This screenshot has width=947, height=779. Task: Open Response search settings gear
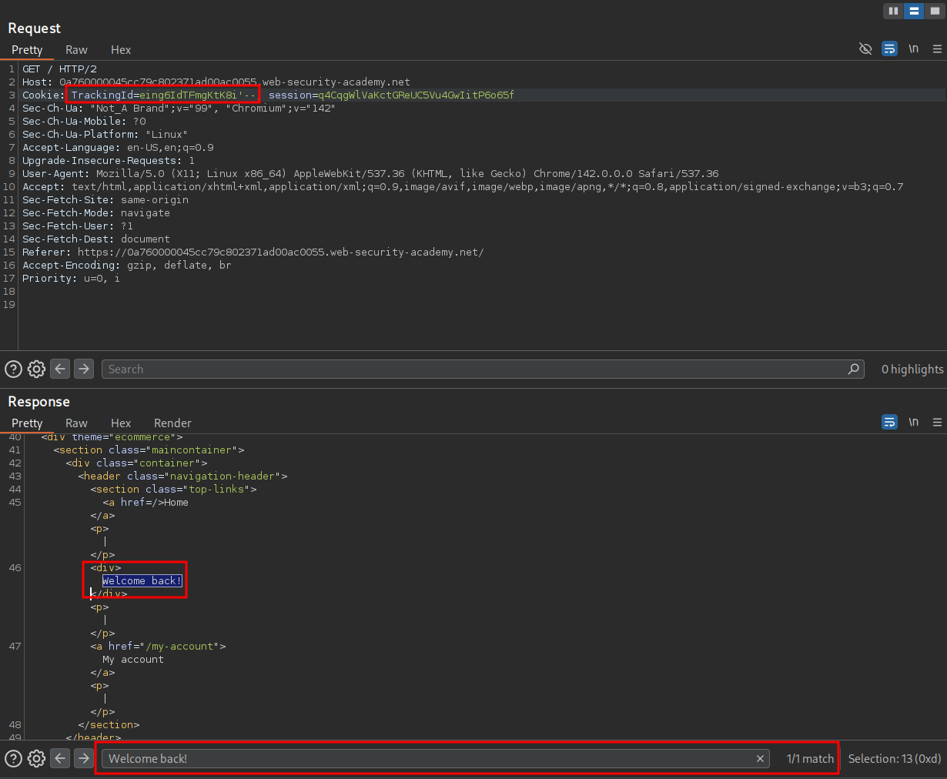[x=36, y=759]
